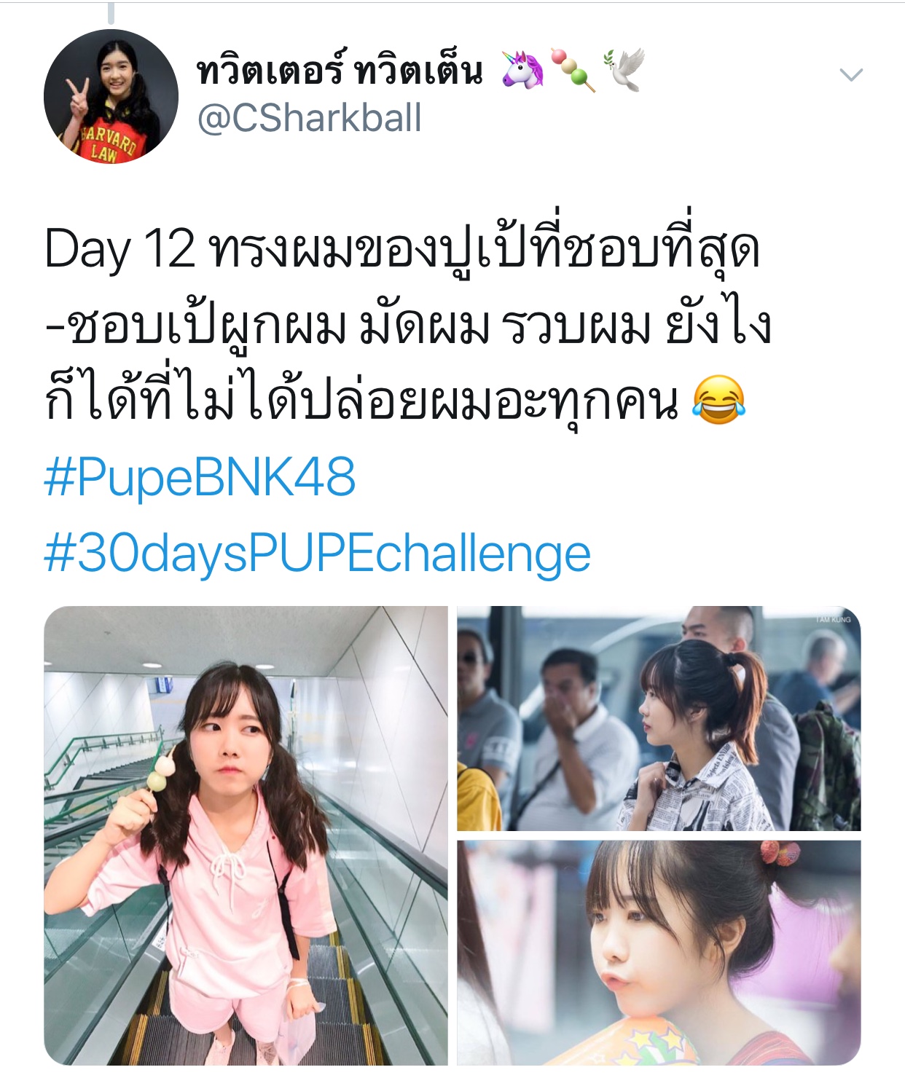
Task: Open the tweet options chevron menu
Action: click(x=851, y=74)
